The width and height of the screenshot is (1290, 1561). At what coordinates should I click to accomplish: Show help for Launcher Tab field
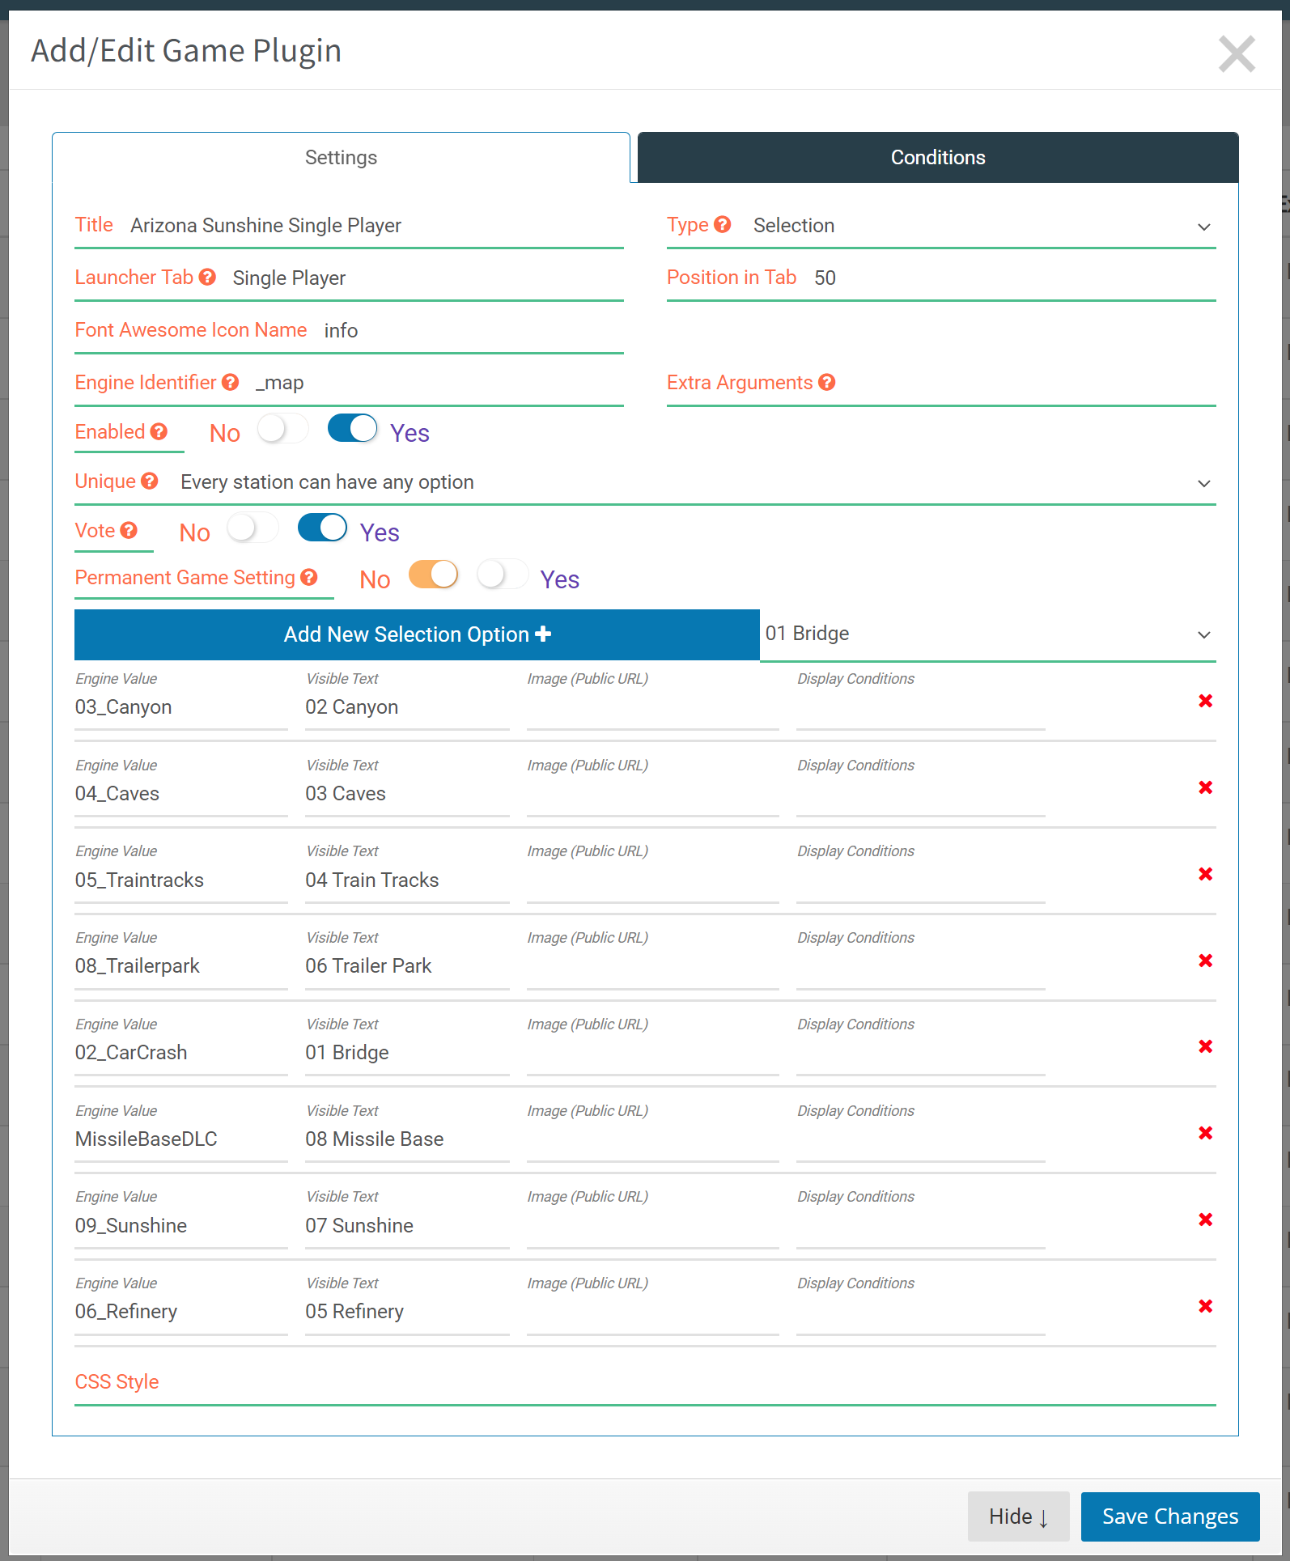(x=207, y=277)
